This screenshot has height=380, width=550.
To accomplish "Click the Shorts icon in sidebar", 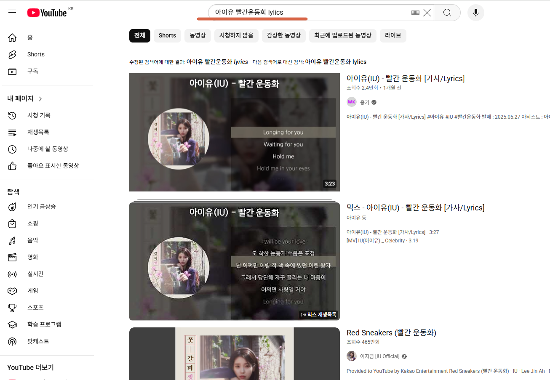I will 12,54.
